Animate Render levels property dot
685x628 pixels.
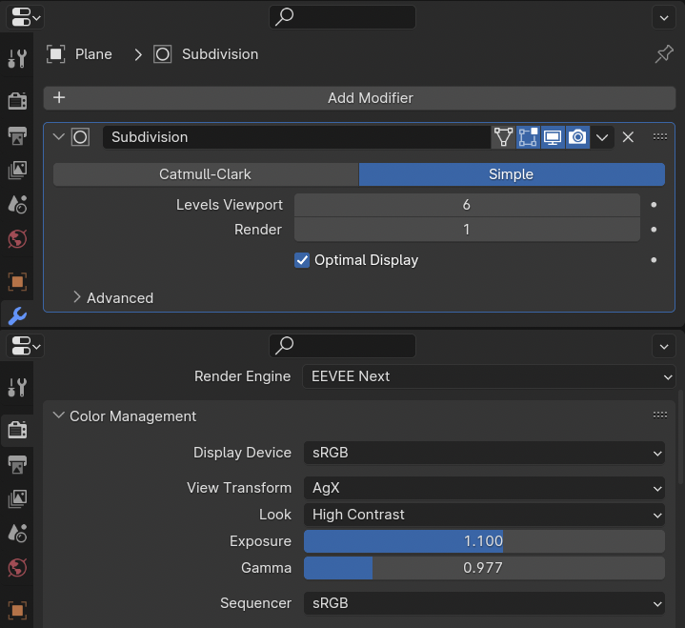point(654,230)
